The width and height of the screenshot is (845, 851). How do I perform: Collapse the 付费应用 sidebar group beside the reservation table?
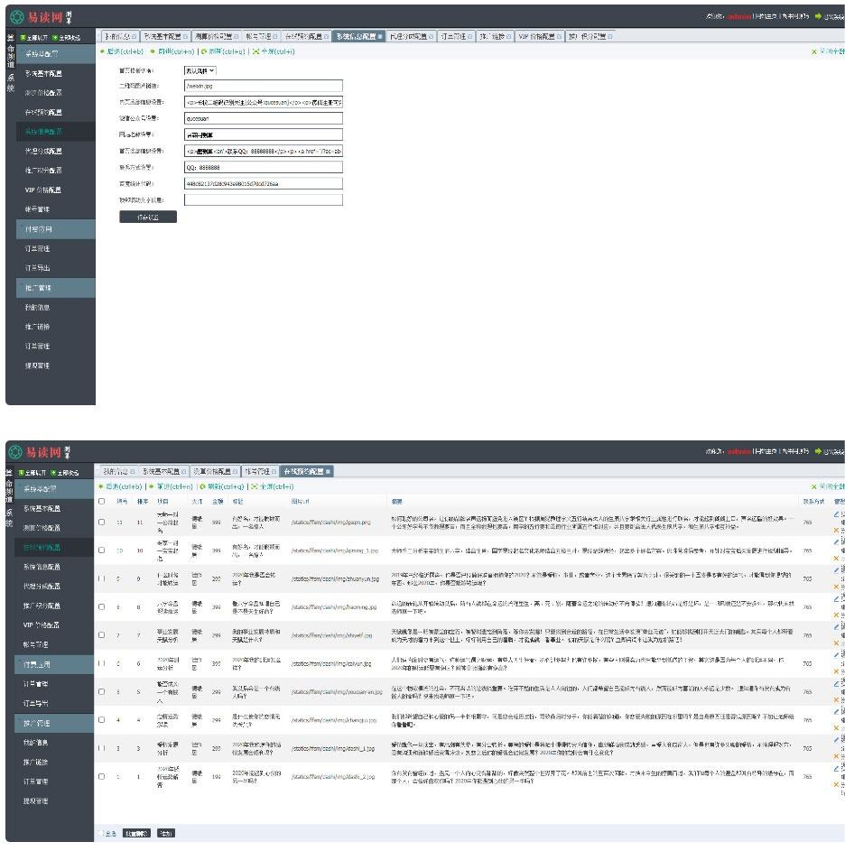point(56,664)
